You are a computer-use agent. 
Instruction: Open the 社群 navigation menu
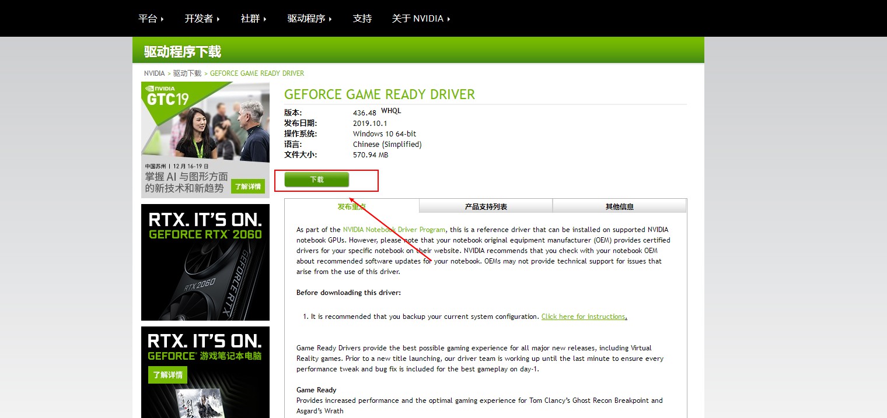coord(253,19)
